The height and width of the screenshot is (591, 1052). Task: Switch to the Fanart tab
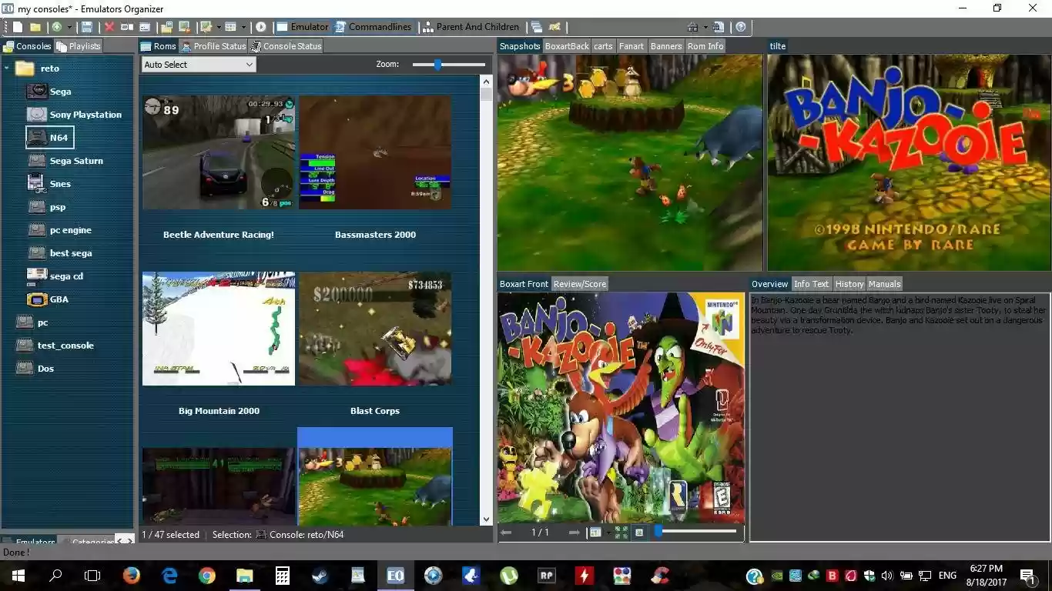[x=631, y=46]
